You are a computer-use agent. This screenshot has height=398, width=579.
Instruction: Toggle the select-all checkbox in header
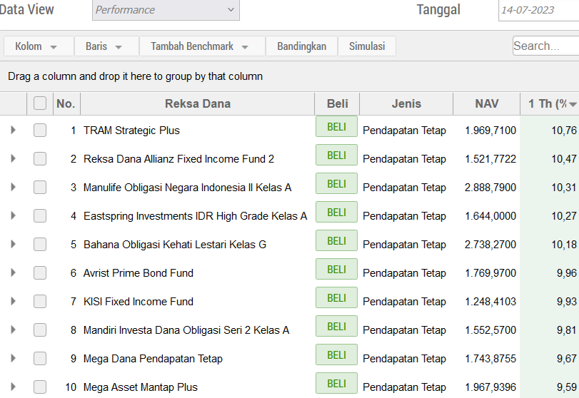(x=40, y=103)
